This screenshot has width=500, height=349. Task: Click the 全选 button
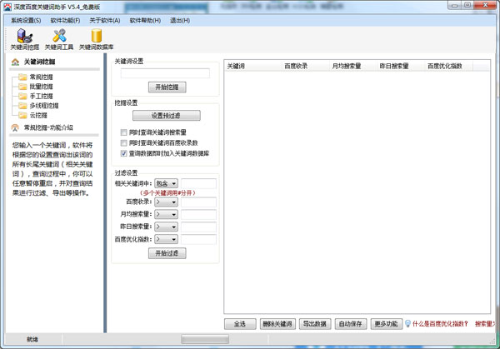pyautogui.click(x=240, y=324)
